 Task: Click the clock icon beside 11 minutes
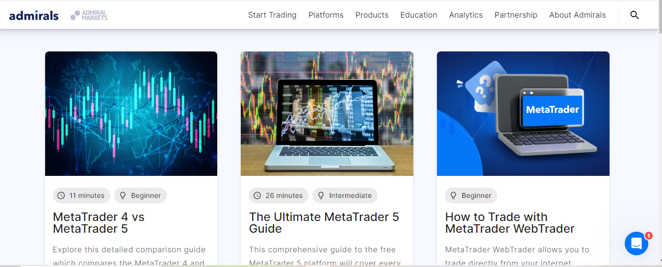point(61,195)
